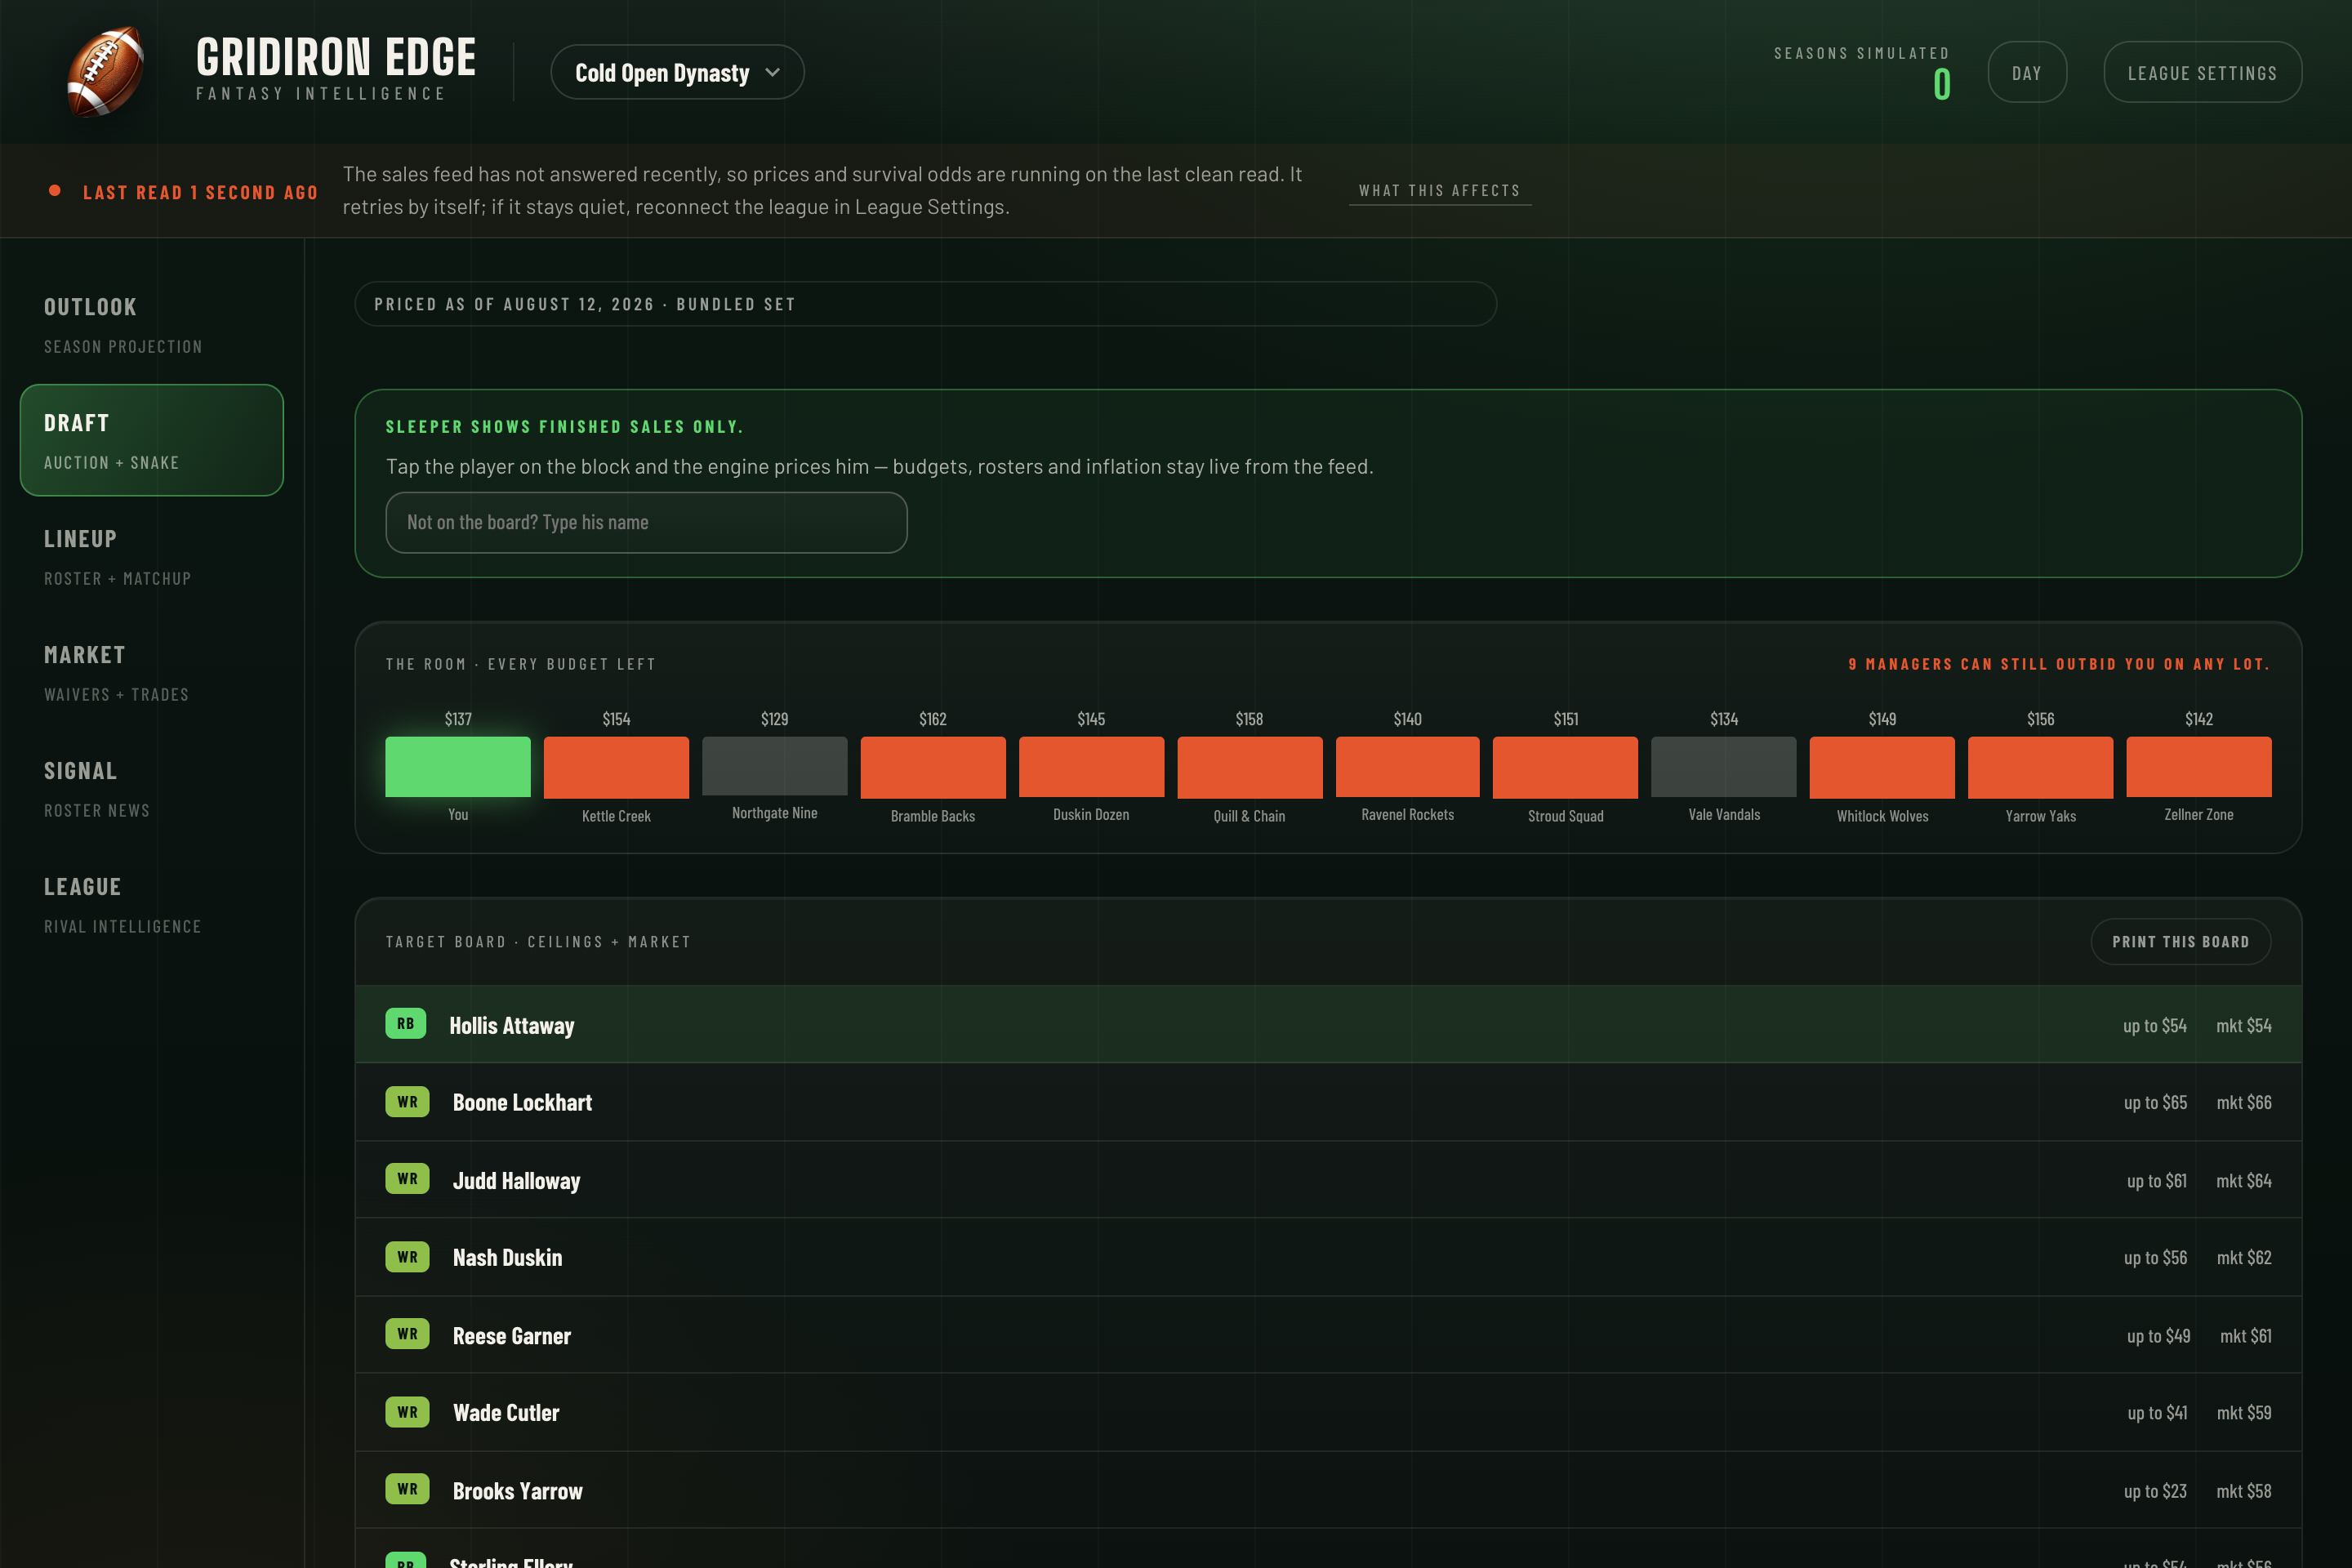Click the Stroud Squad budget bar

tap(1565, 767)
